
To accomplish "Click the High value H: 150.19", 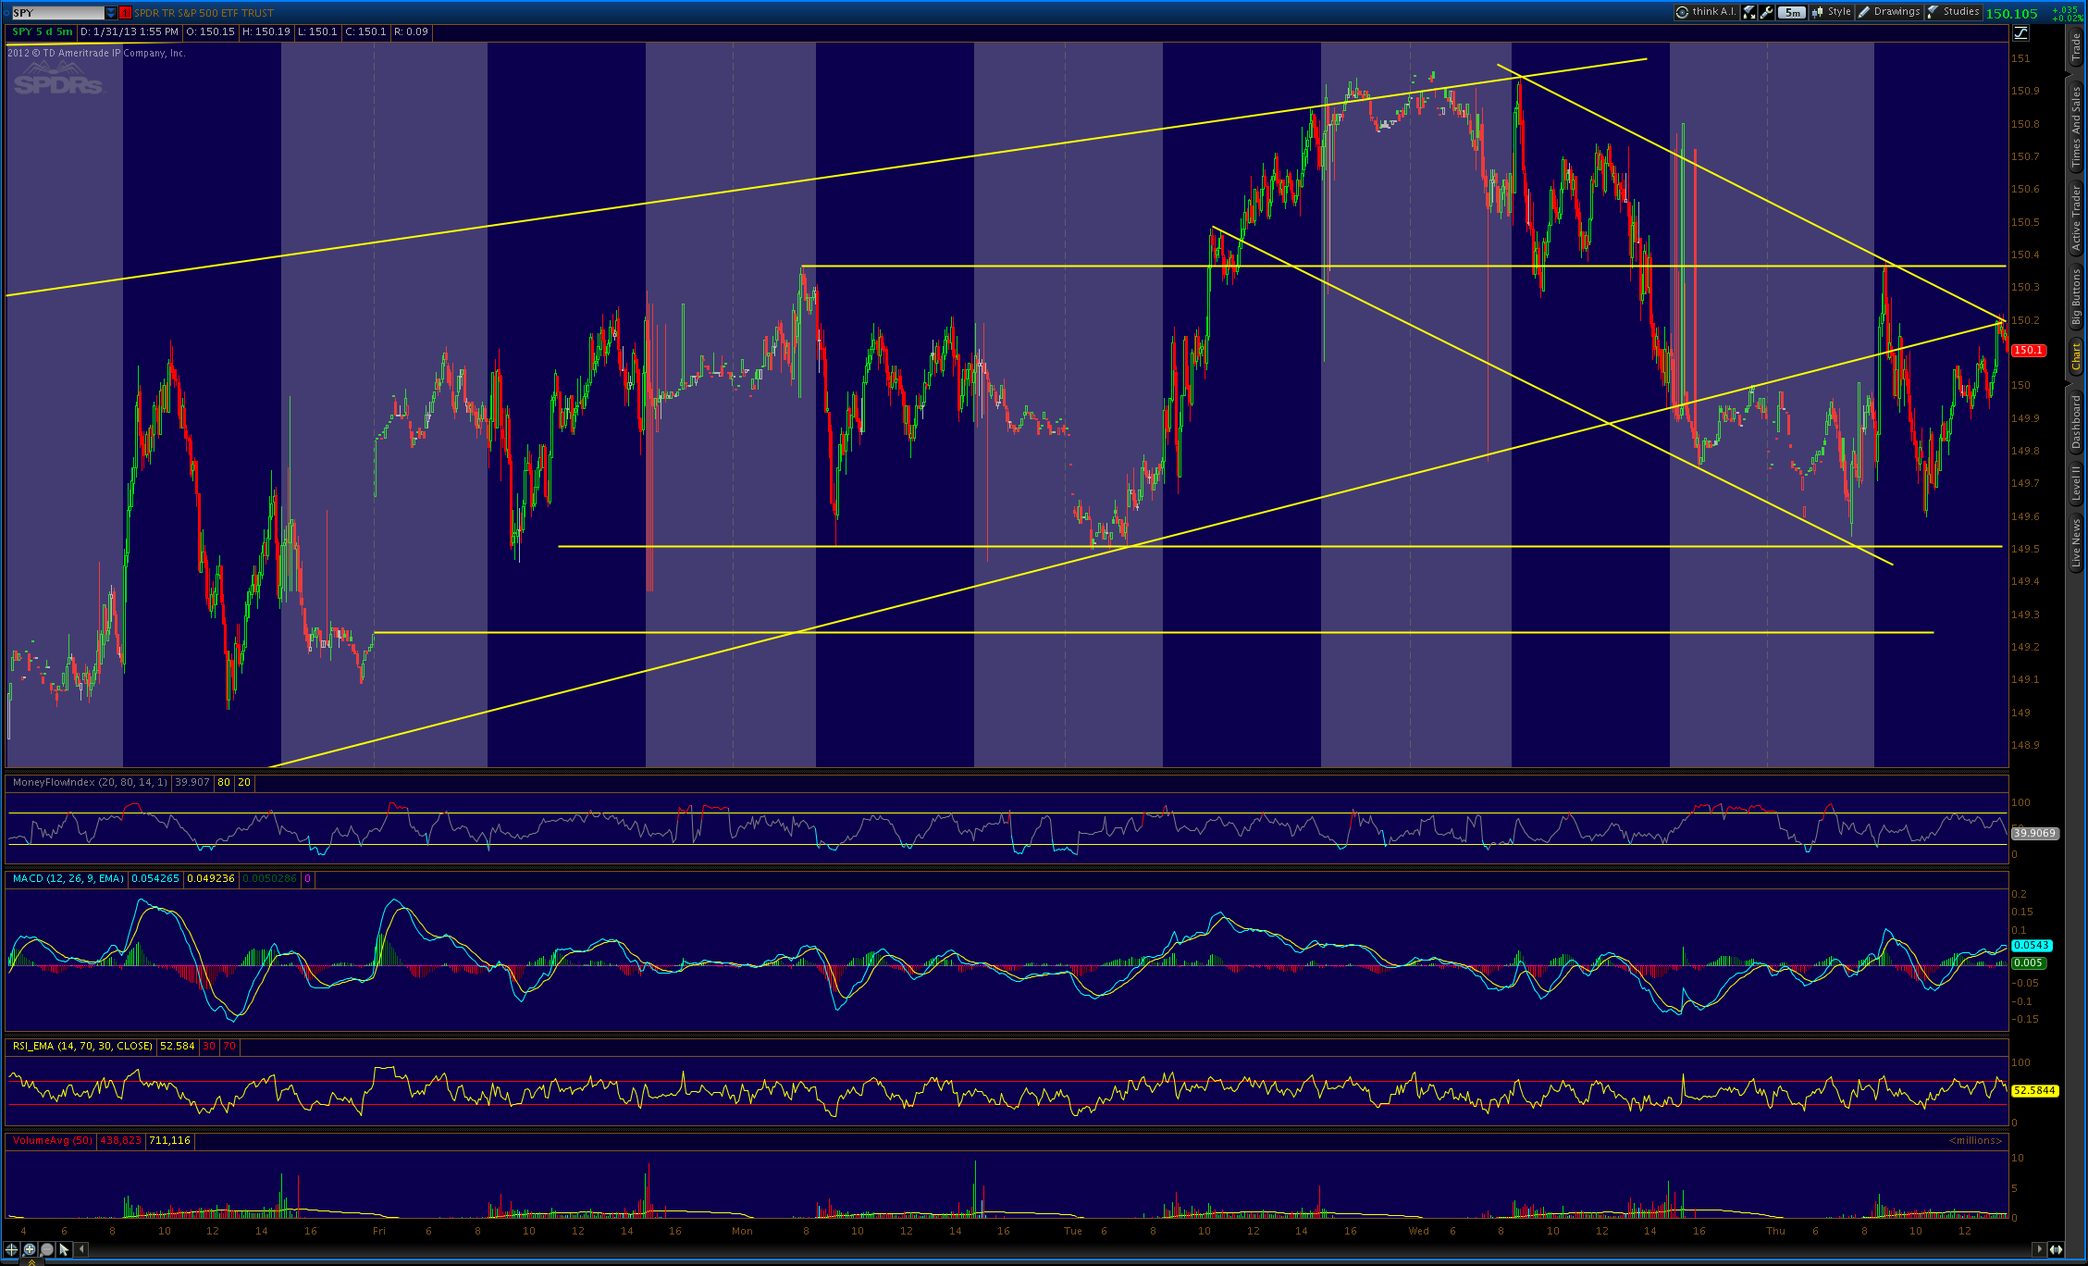I will pos(266,32).
